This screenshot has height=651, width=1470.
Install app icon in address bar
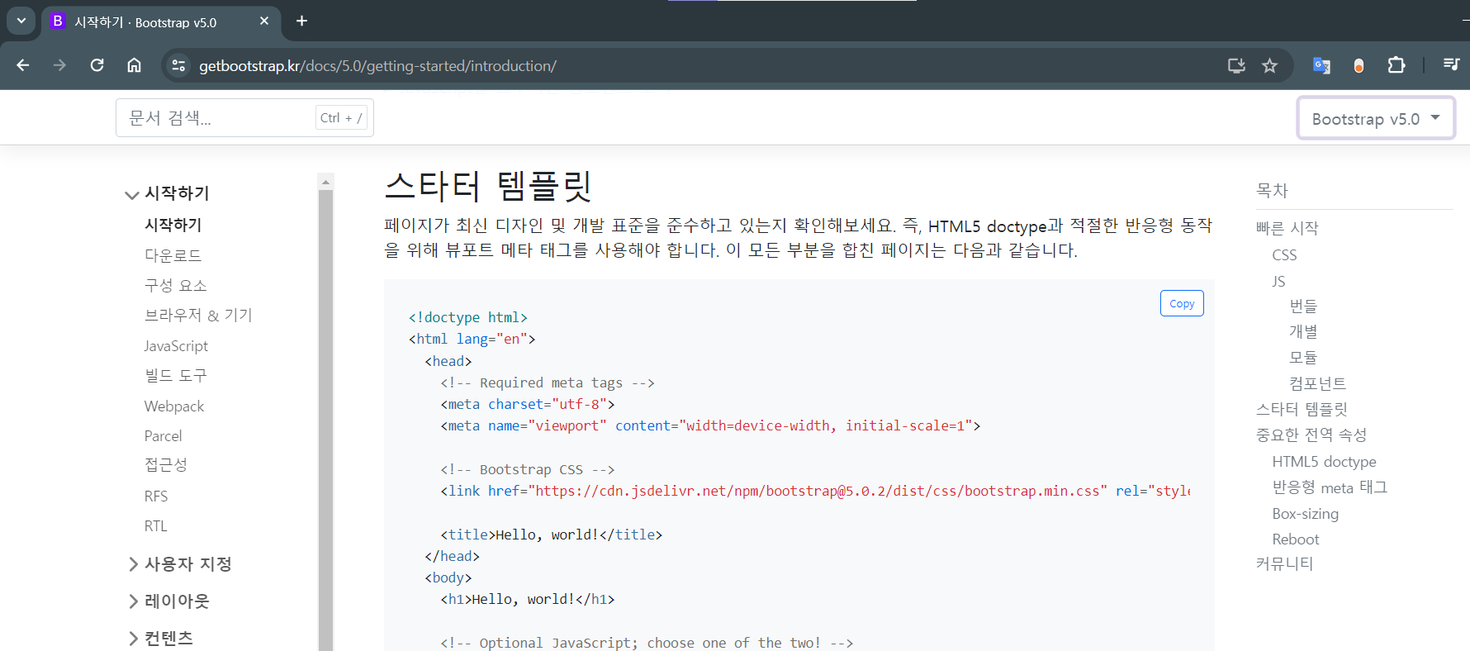coord(1236,65)
